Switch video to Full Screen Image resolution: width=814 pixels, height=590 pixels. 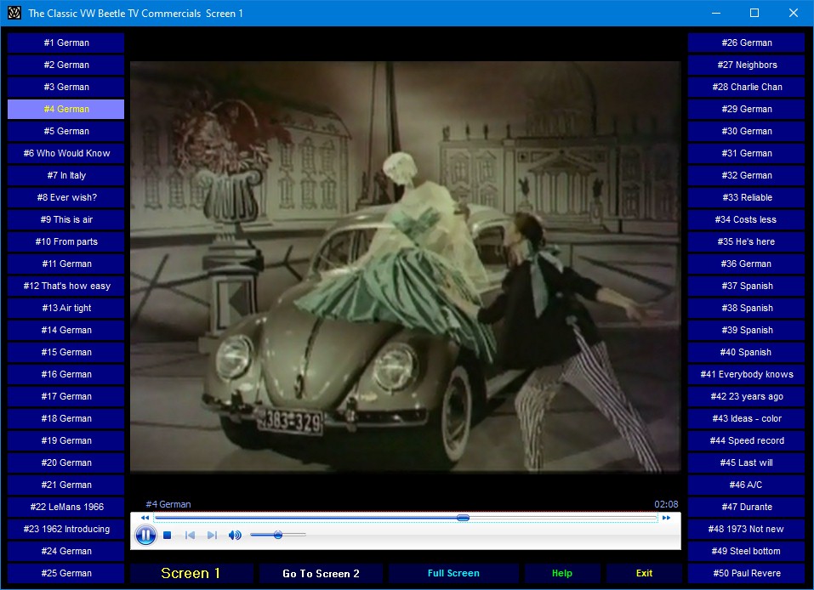(453, 573)
